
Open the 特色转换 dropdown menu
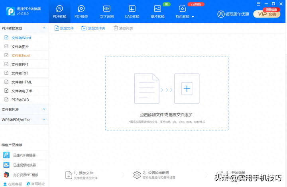coord(185,12)
